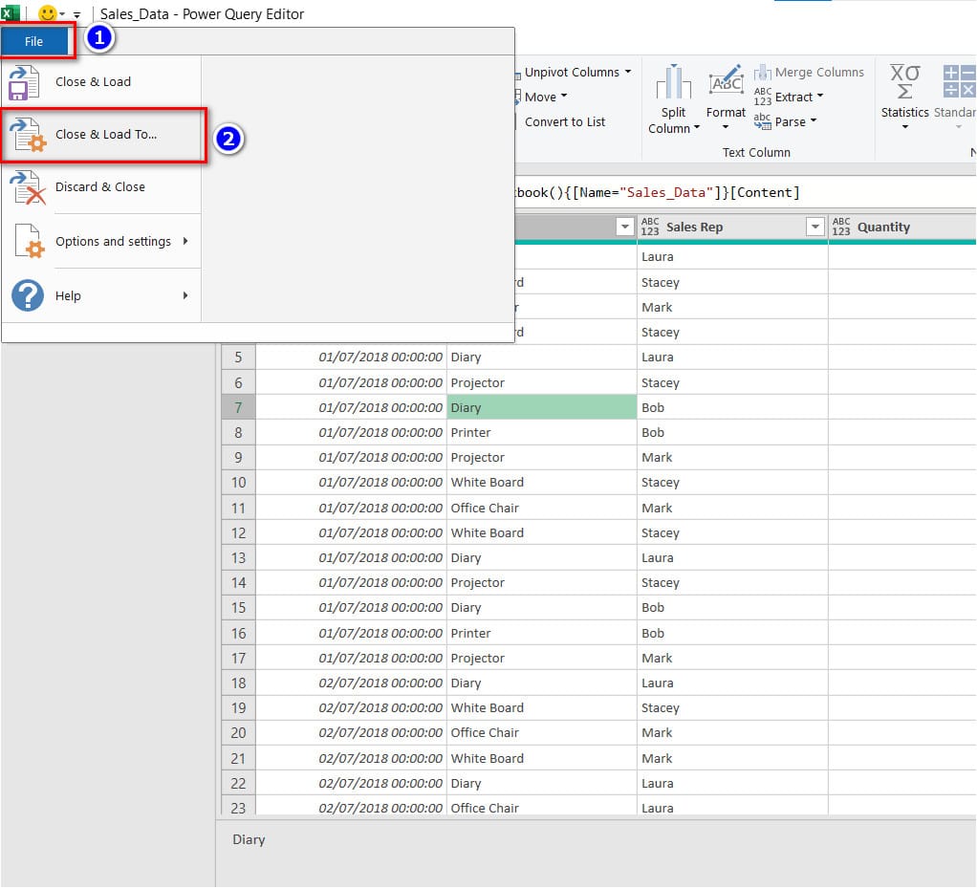The width and height of the screenshot is (977, 889).
Task: Click the Statistics icon
Action: pyautogui.click(x=904, y=83)
